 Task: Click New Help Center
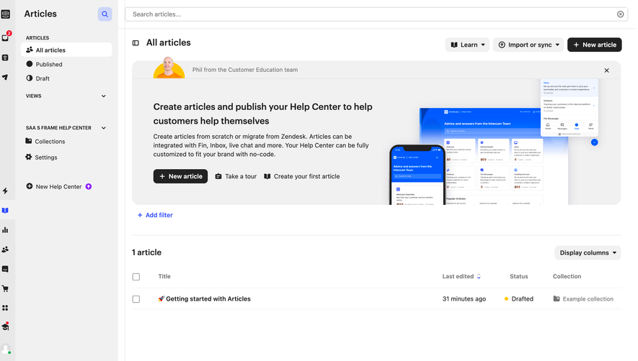click(x=58, y=187)
